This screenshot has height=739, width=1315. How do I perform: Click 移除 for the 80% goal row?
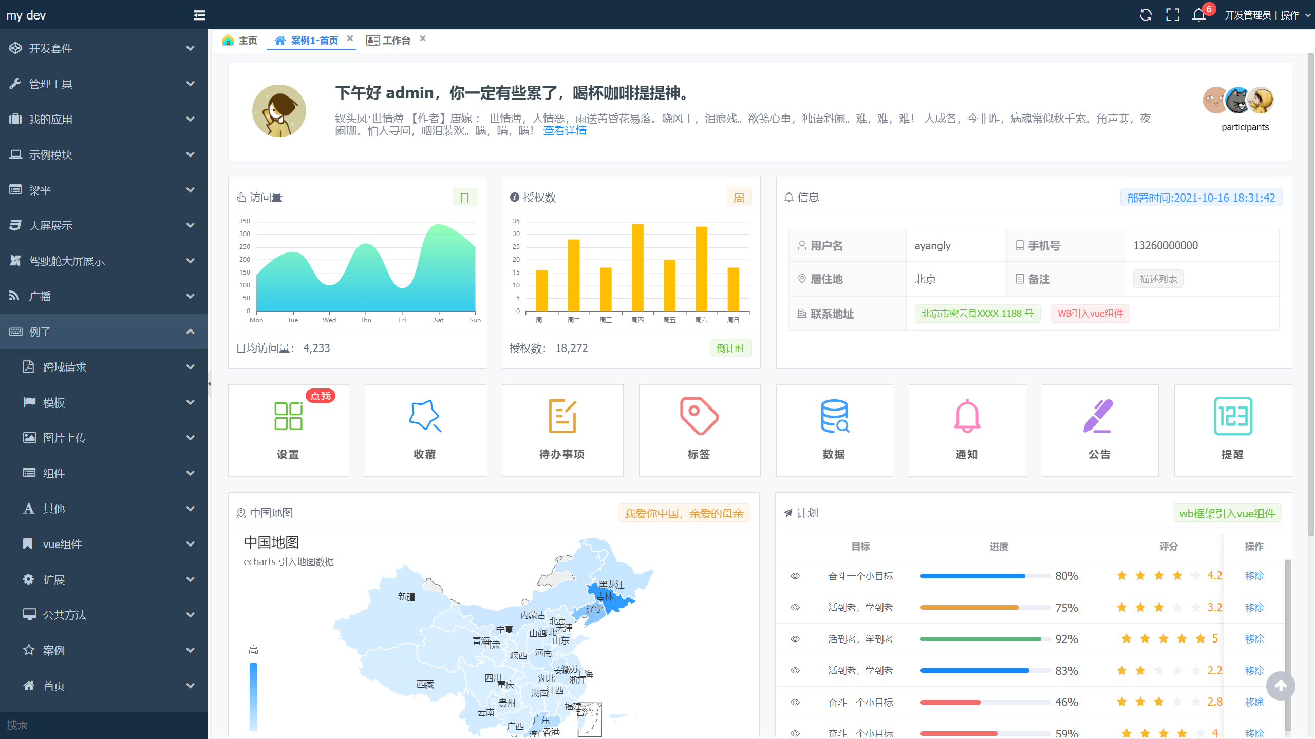1254,576
